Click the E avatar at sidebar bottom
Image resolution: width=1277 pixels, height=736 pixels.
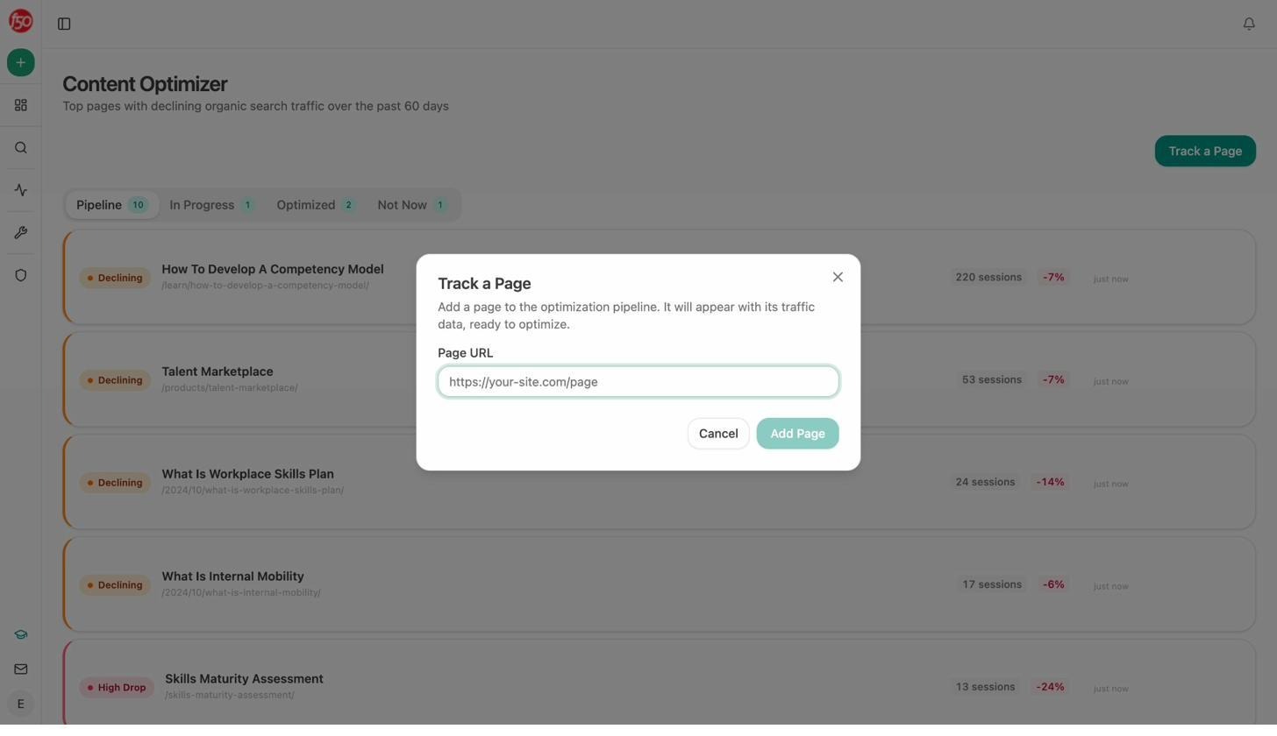tap(20, 704)
